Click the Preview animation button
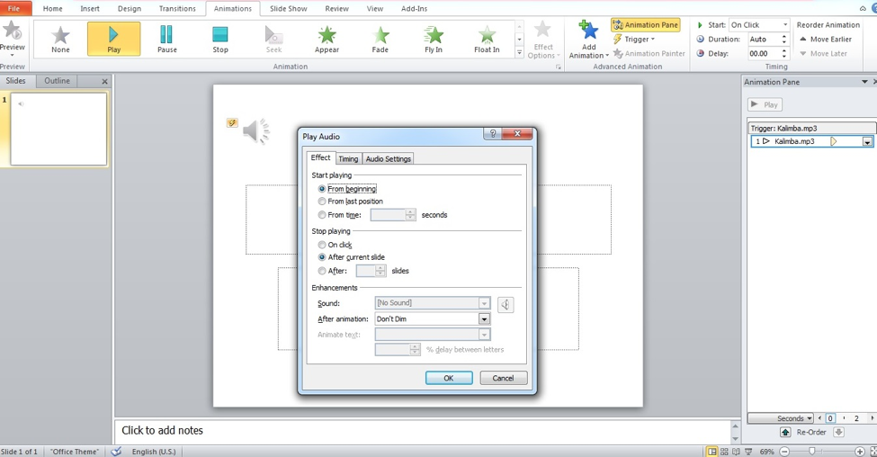The width and height of the screenshot is (877, 457). (13, 38)
